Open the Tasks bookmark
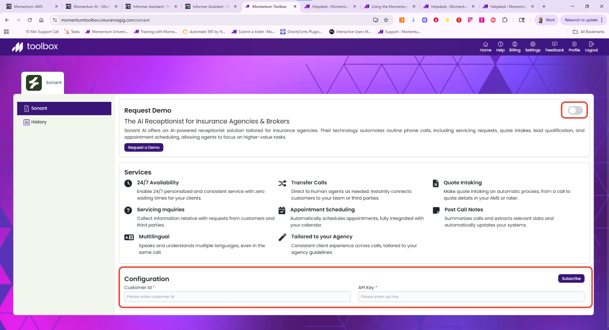The width and height of the screenshot is (609, 330). point(72,32)
